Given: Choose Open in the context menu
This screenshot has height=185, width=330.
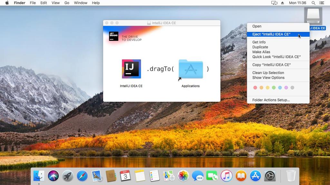Looking at the screenshot, I should click(x=278, y=26).
